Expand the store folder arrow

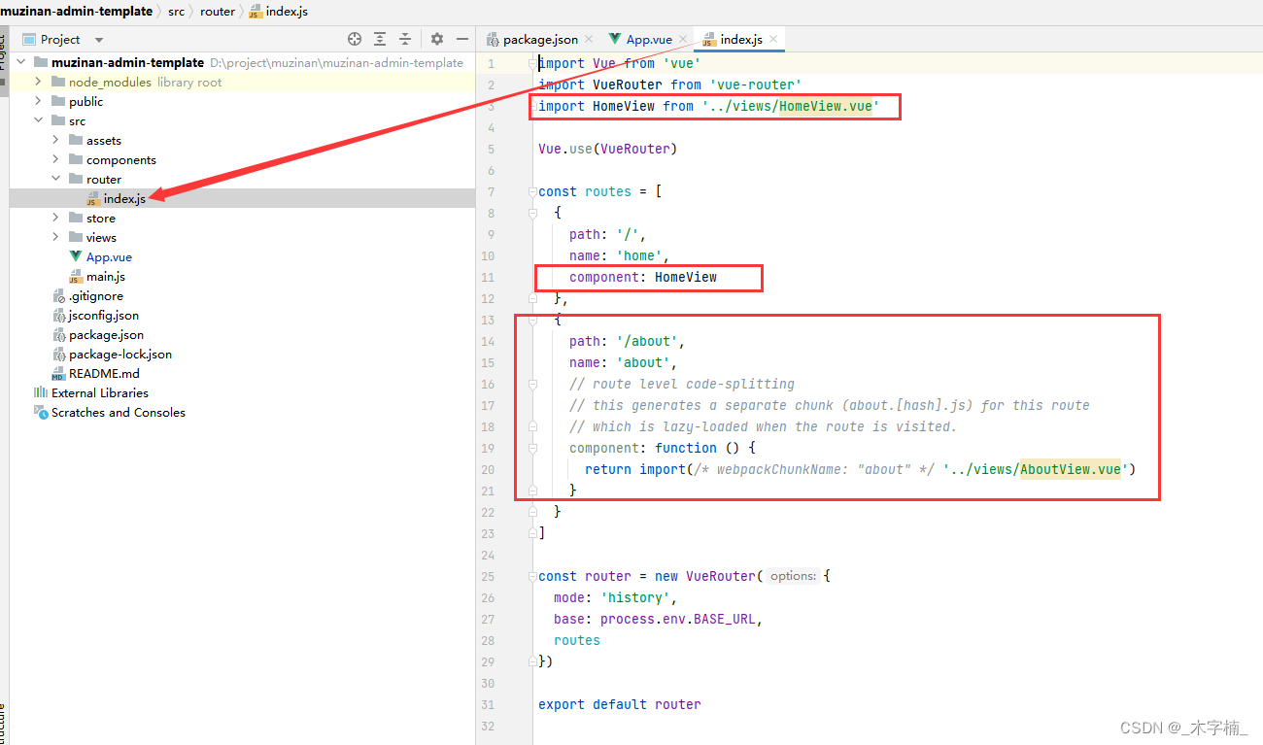click(55, 219)
